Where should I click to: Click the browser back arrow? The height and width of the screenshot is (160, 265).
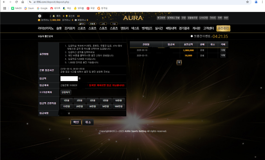pyautogui.click(x=4, y=2)
